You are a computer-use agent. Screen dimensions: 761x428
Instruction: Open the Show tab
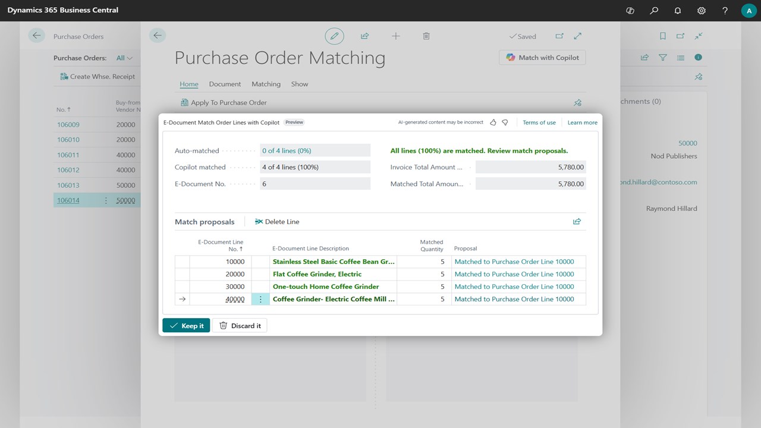300,84
